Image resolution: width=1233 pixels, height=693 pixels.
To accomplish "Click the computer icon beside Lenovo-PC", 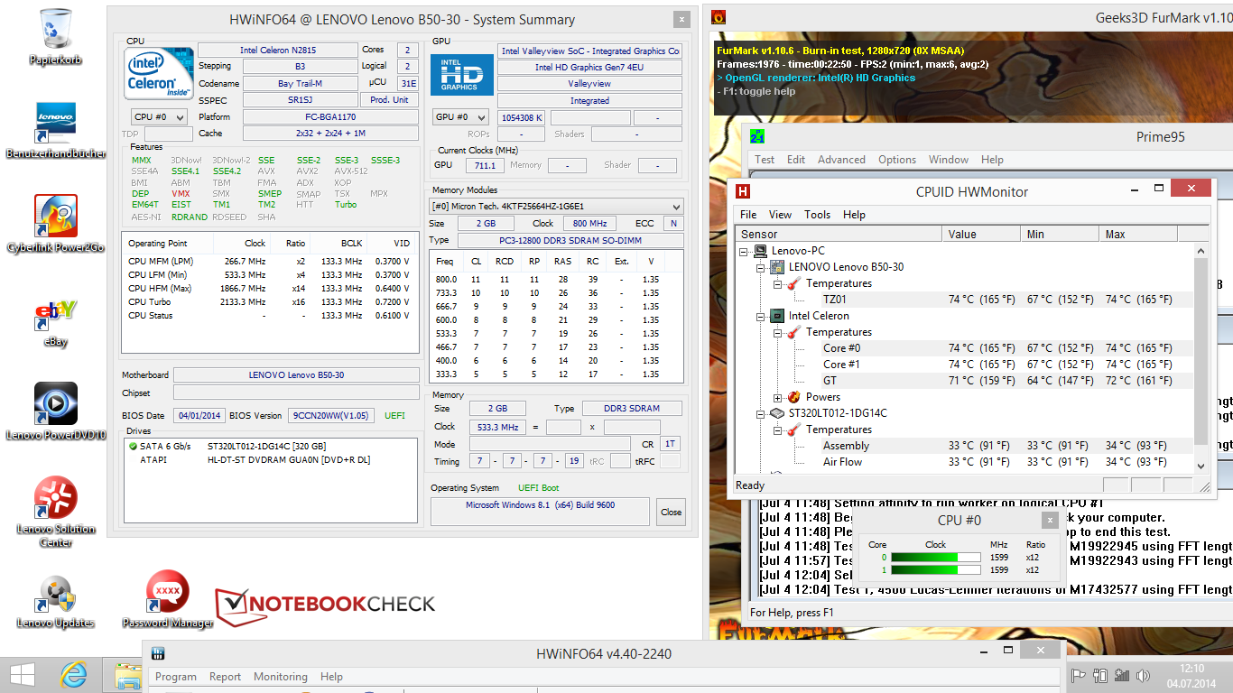I will [x=761, y=251].
